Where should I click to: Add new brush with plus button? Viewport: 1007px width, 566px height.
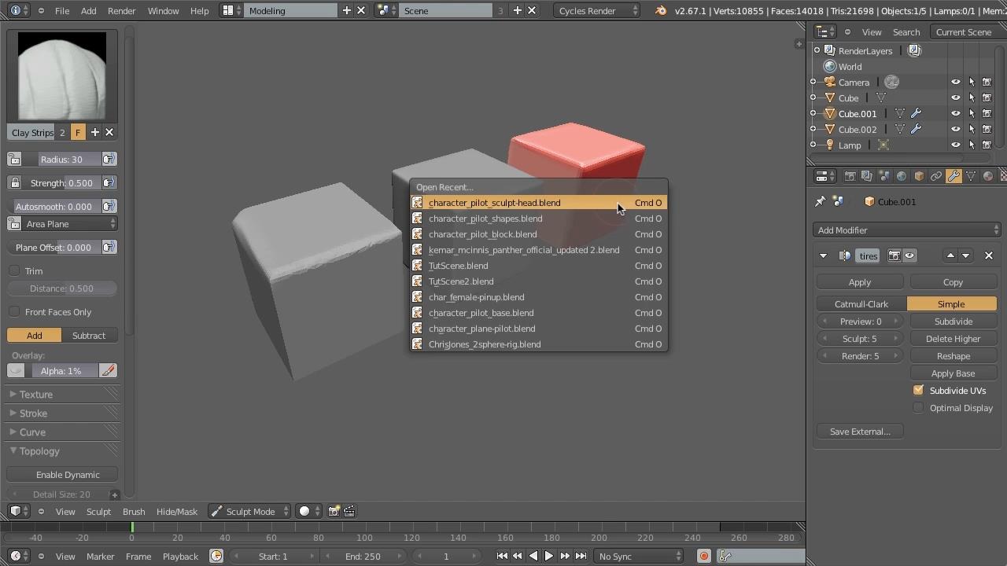click(x=95, y=132)
